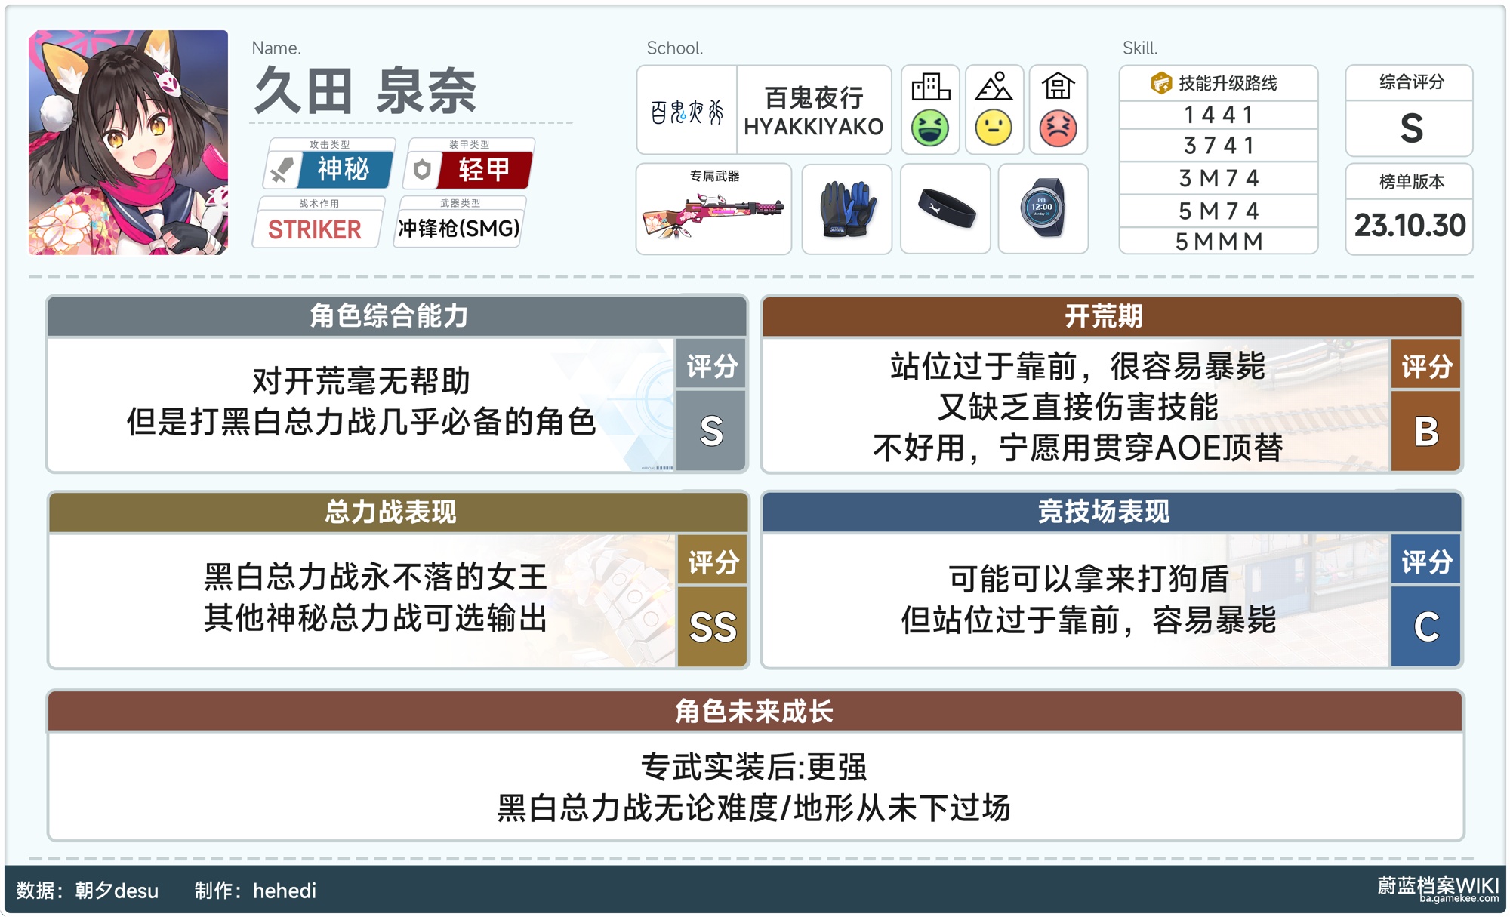Click the outdoor mountain terrain icon

pyautogui.click(x=994, y=87)
